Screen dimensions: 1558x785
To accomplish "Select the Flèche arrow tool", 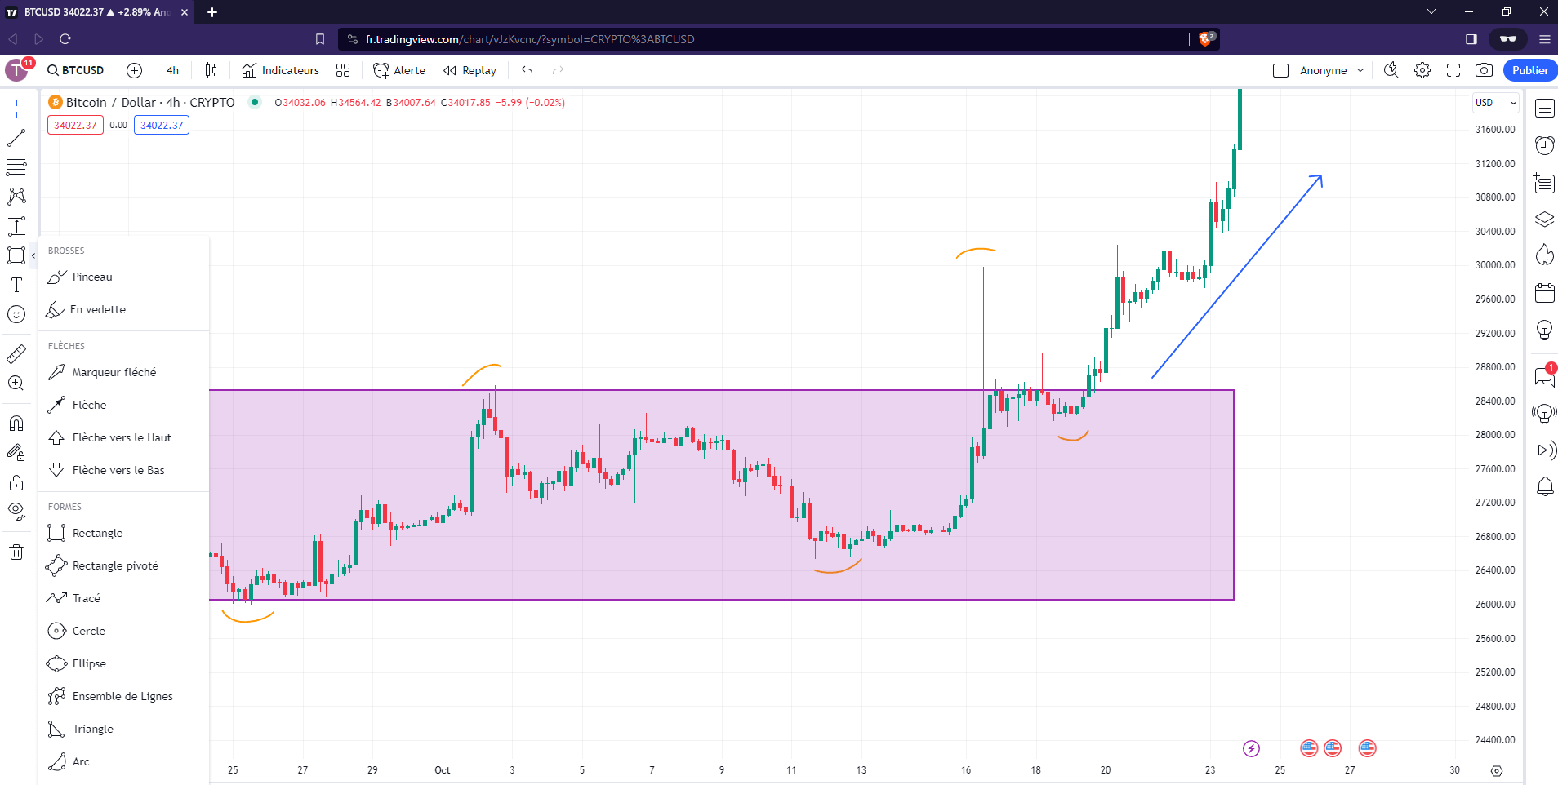I will (123, 405).
